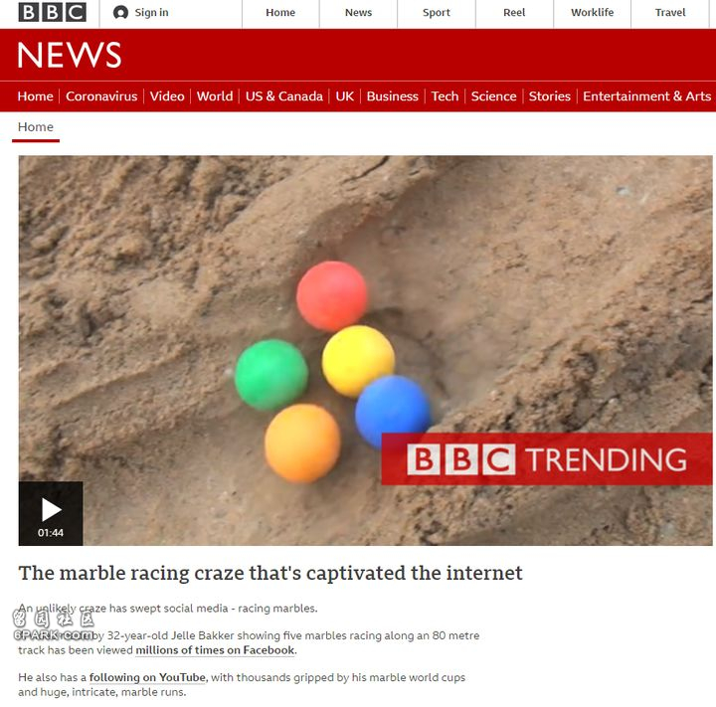Click the BBC Trending badge on video
716x707 pixels.
coord(547,459)
